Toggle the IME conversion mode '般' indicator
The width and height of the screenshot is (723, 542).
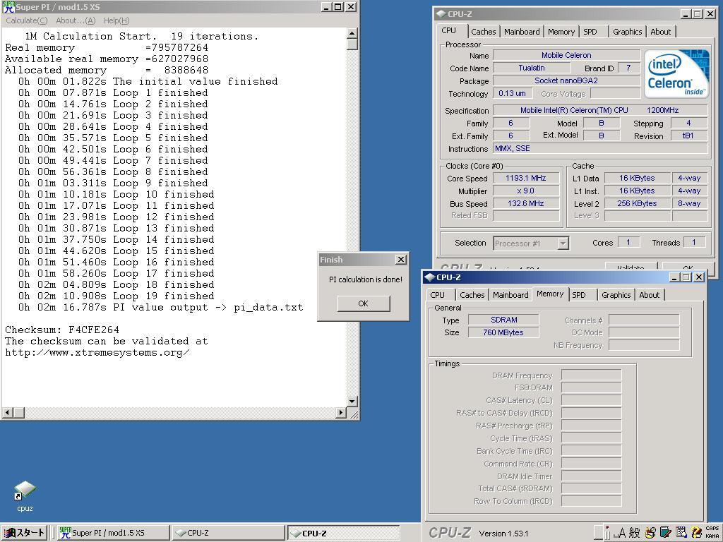(635, 533)
